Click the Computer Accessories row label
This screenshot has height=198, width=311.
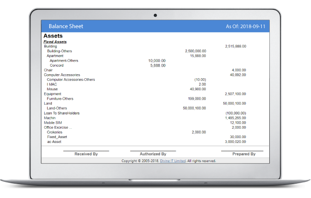62,75
